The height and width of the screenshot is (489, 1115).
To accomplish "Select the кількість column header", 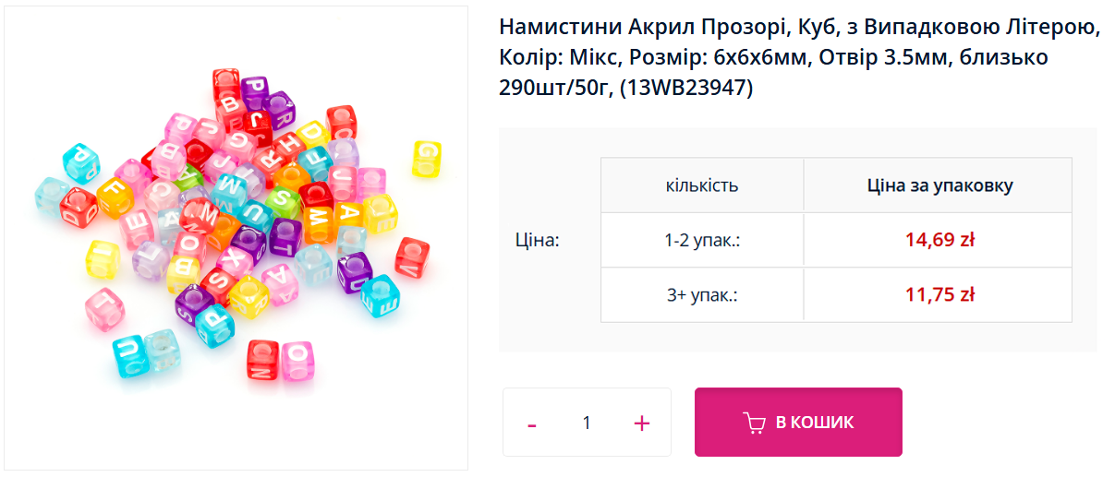I will click(x=702, y=185).
